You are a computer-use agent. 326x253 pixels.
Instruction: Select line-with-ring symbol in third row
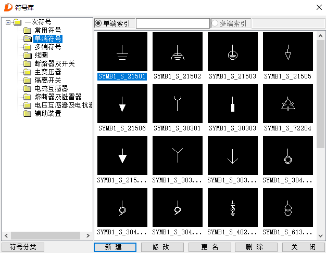pos(288,155)
